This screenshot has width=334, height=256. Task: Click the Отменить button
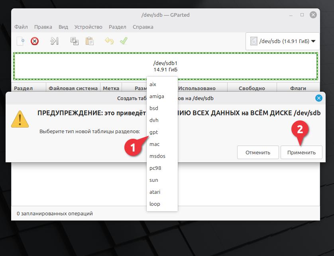click(258, 152)
